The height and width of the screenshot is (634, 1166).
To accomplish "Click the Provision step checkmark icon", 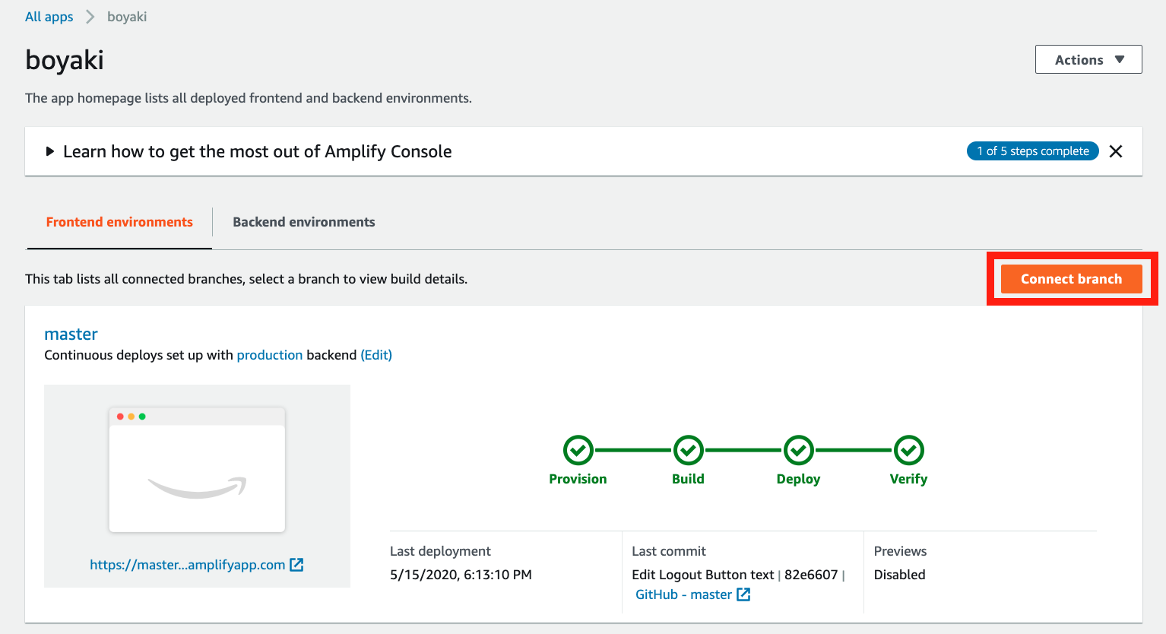I will coord(578,450).
